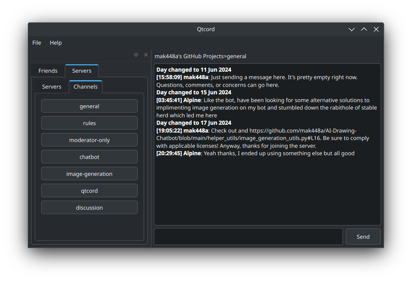The height and width of the screenshot is (281, 412).
Task: Minimize the Qtcord window
Action: pyautogui.click(x=352, y=29)
